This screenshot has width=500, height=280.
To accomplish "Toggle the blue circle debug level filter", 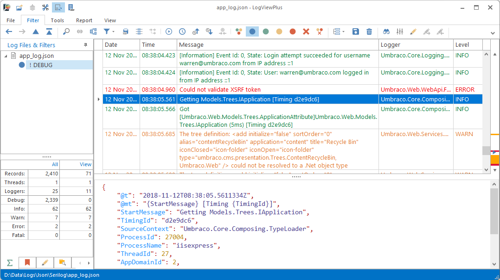I will [x=252, y=31].
